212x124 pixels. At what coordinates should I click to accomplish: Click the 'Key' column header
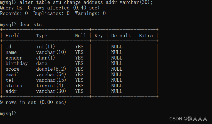click(99, 36)
